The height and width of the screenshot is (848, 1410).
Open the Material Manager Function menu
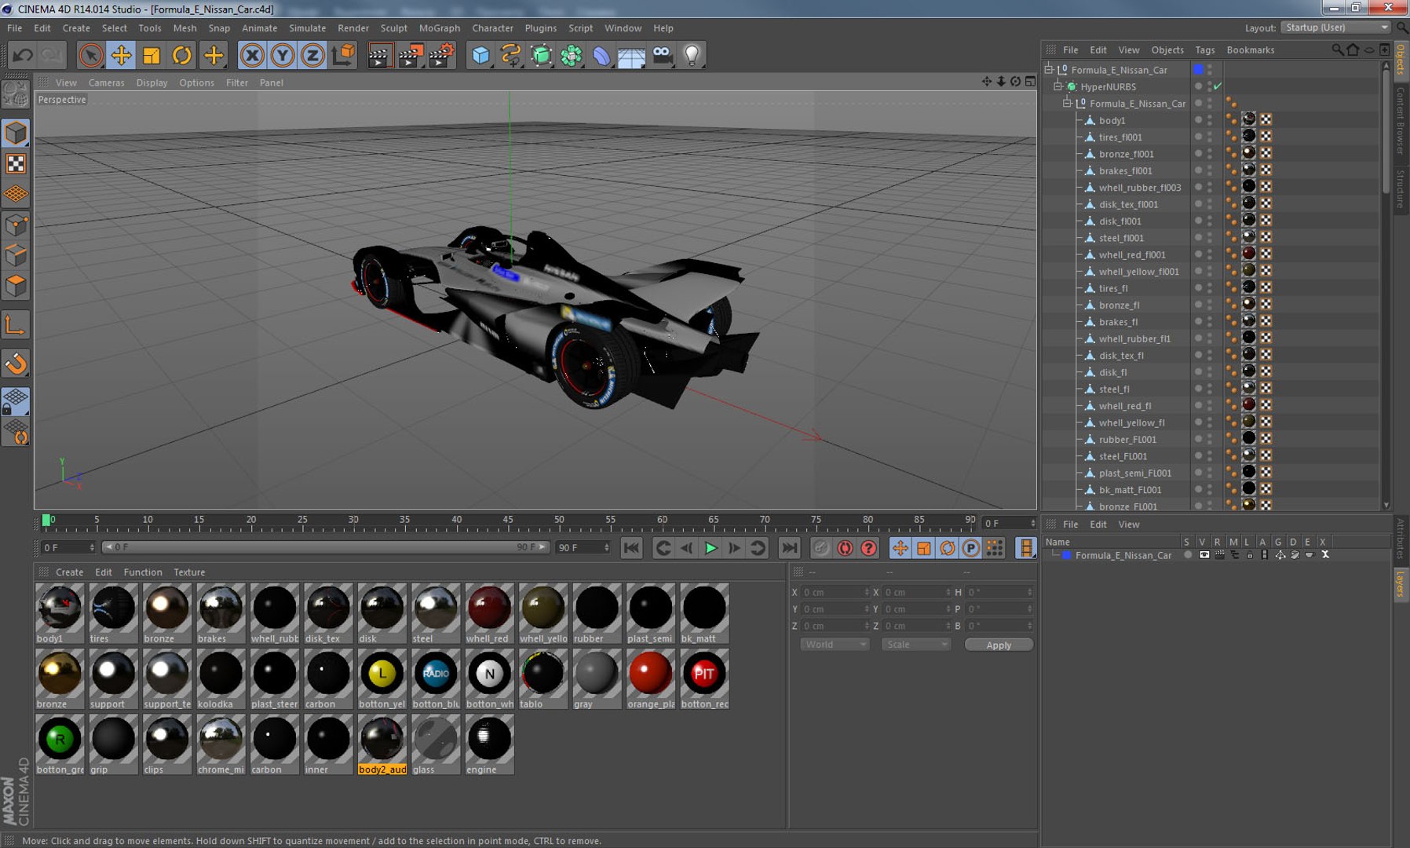(x=143, y=572)
